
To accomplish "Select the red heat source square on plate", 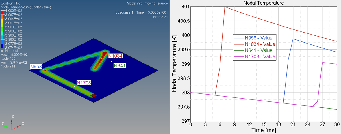I will pyautogui.click(x=94, y=95).
